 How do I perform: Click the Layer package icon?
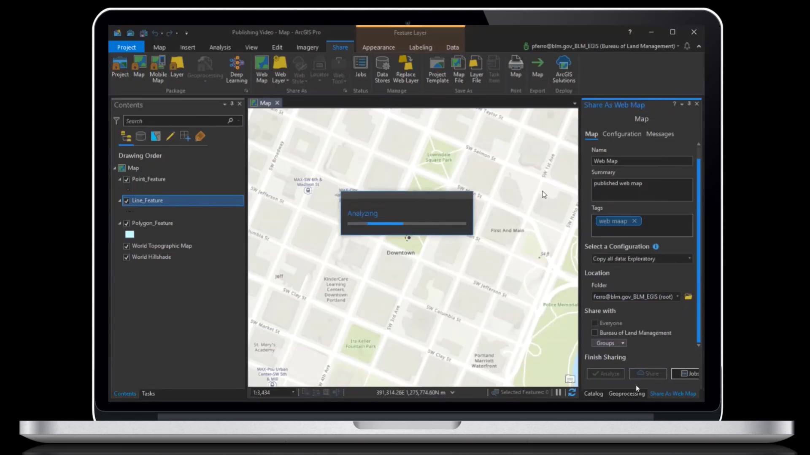tap(177, 67)
